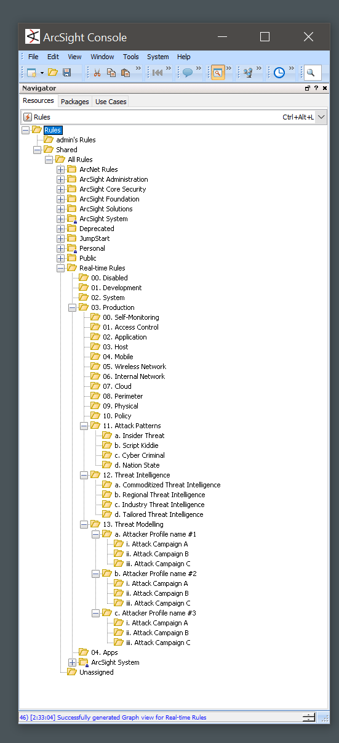
Task: Collapse the 11. Attack Patterns folder
Action: (84, 426)
